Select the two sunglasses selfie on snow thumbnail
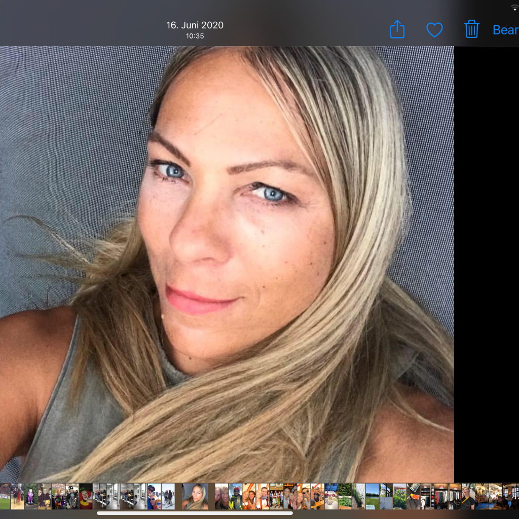519x519 pixels. click(x=154, y=496)
